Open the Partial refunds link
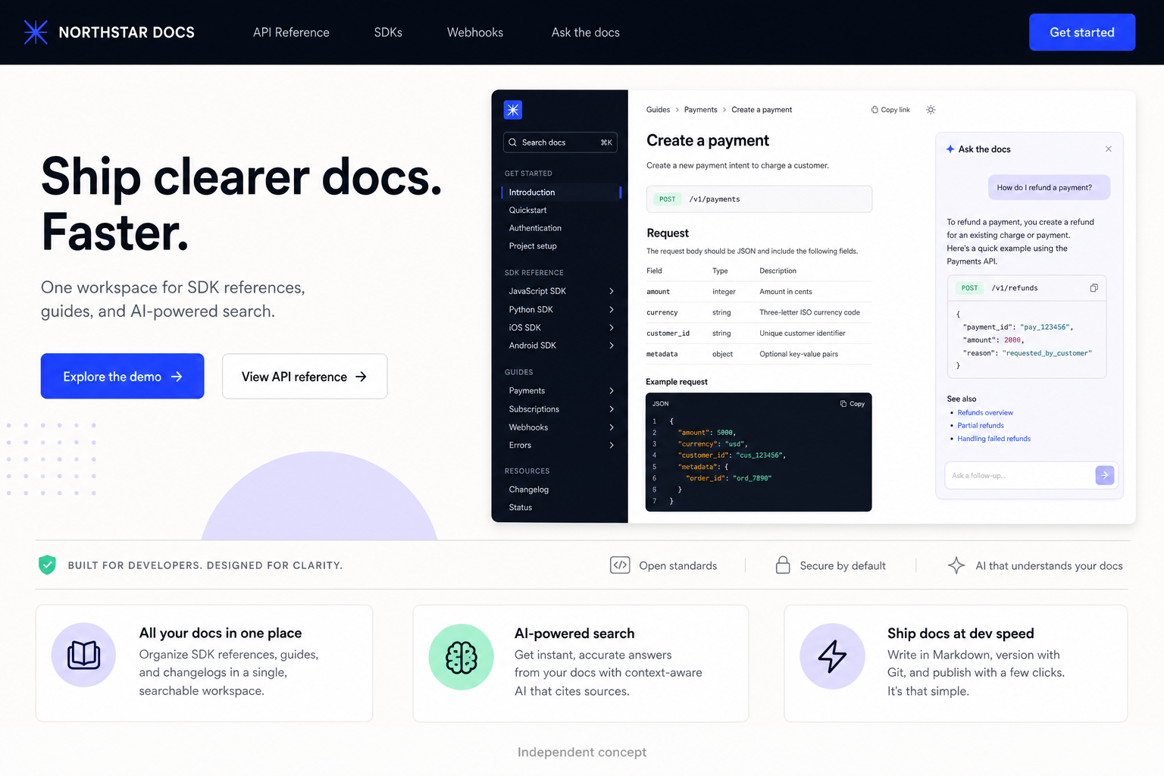 981,426
